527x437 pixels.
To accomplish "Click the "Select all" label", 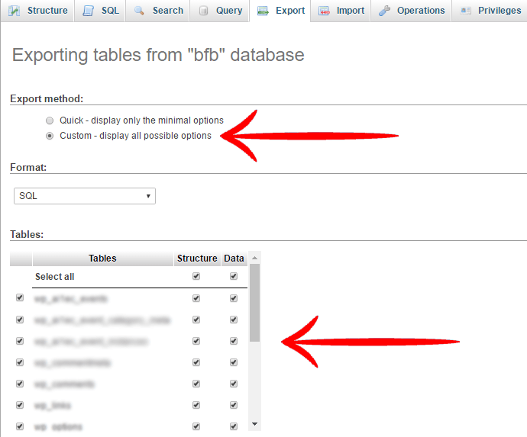I will pos(54,277).
